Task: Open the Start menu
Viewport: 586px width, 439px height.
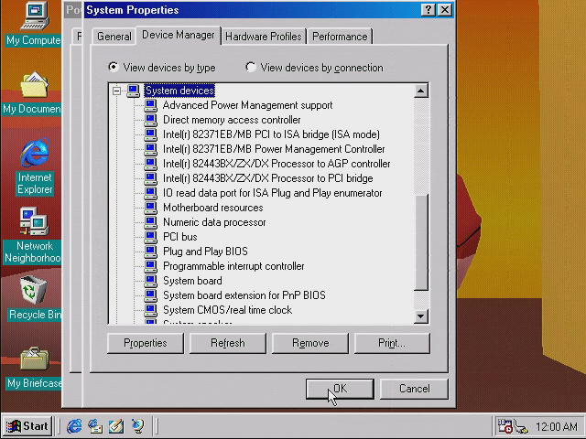Action: [27, 426]
